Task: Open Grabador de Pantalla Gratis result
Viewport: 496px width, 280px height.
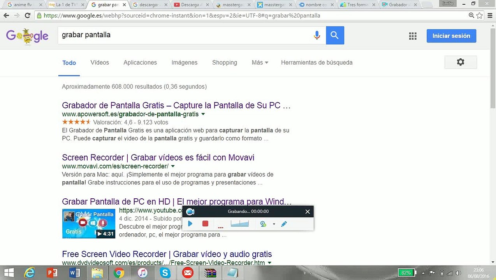Action: [x=176, y=105]
